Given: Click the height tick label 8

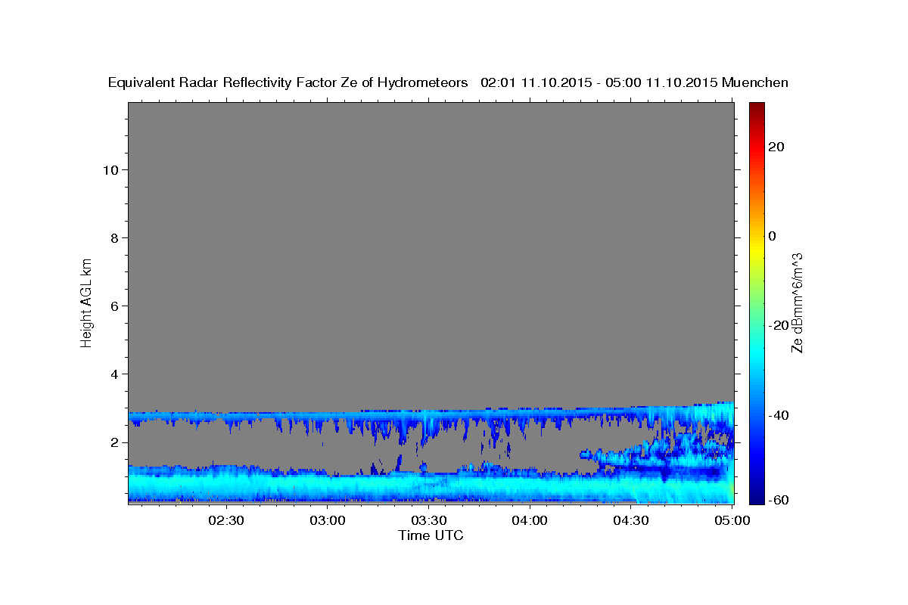Looking at the screenshot, I should pyautogui.click(x=115, y=237).
